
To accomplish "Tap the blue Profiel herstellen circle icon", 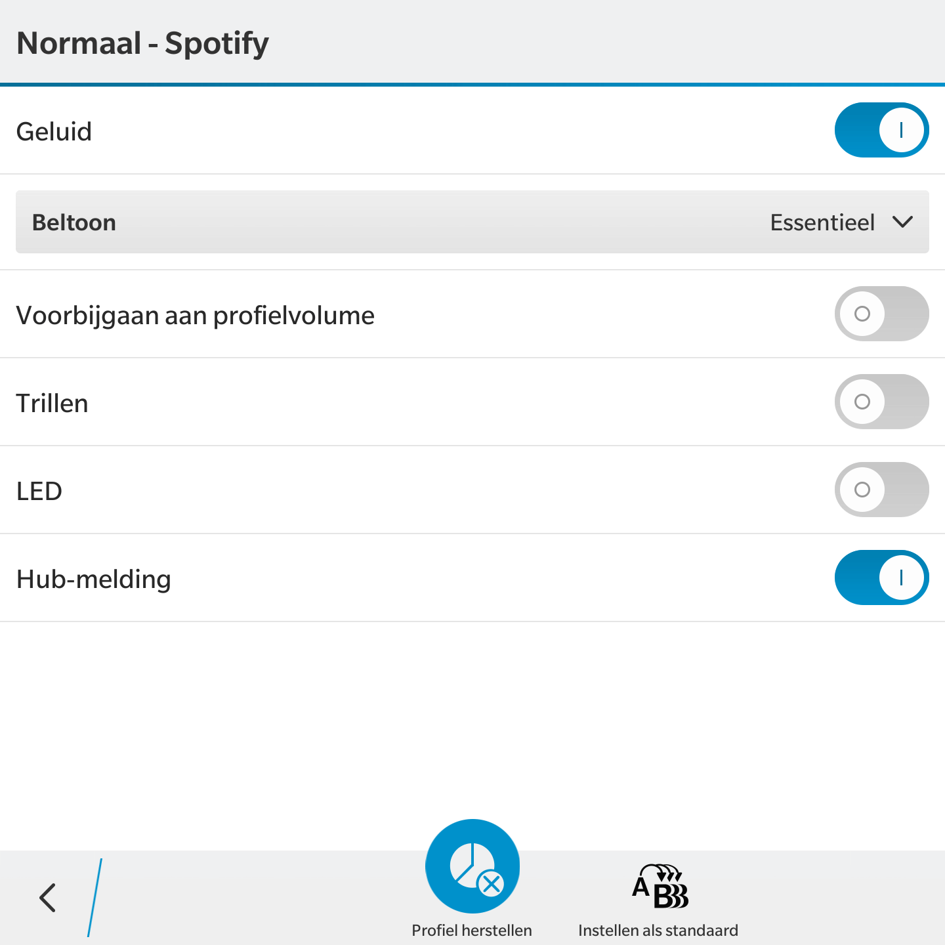I will (x=472, y=866).
